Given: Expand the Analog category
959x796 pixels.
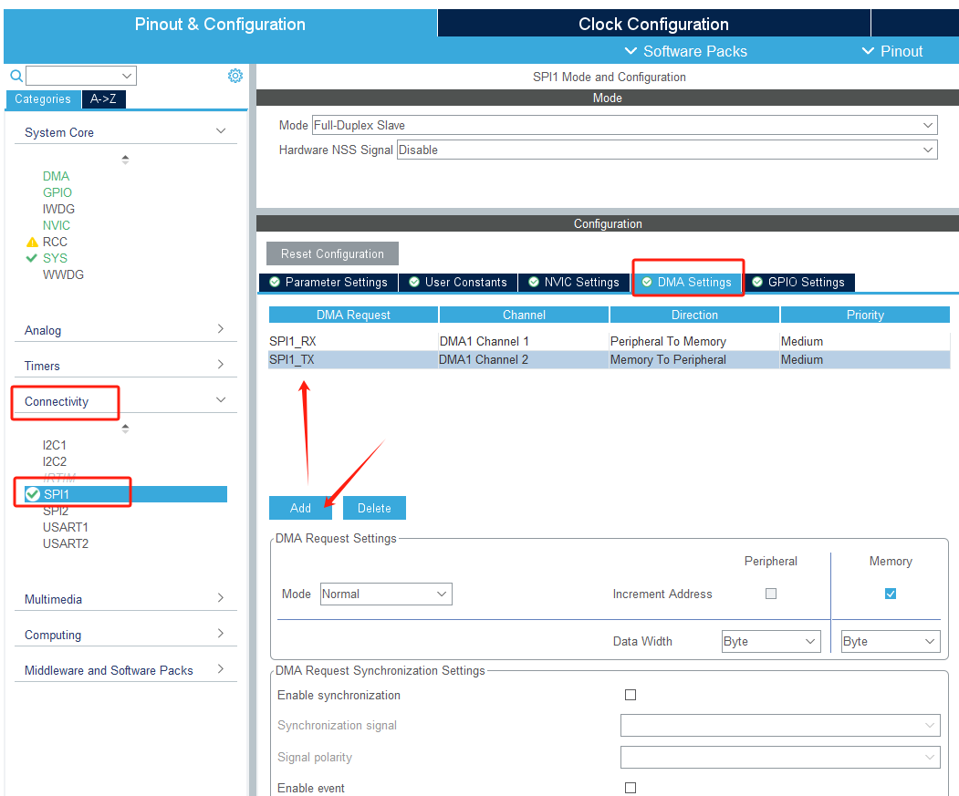Looking at the screenshot, I should click(x=221, y=329).
